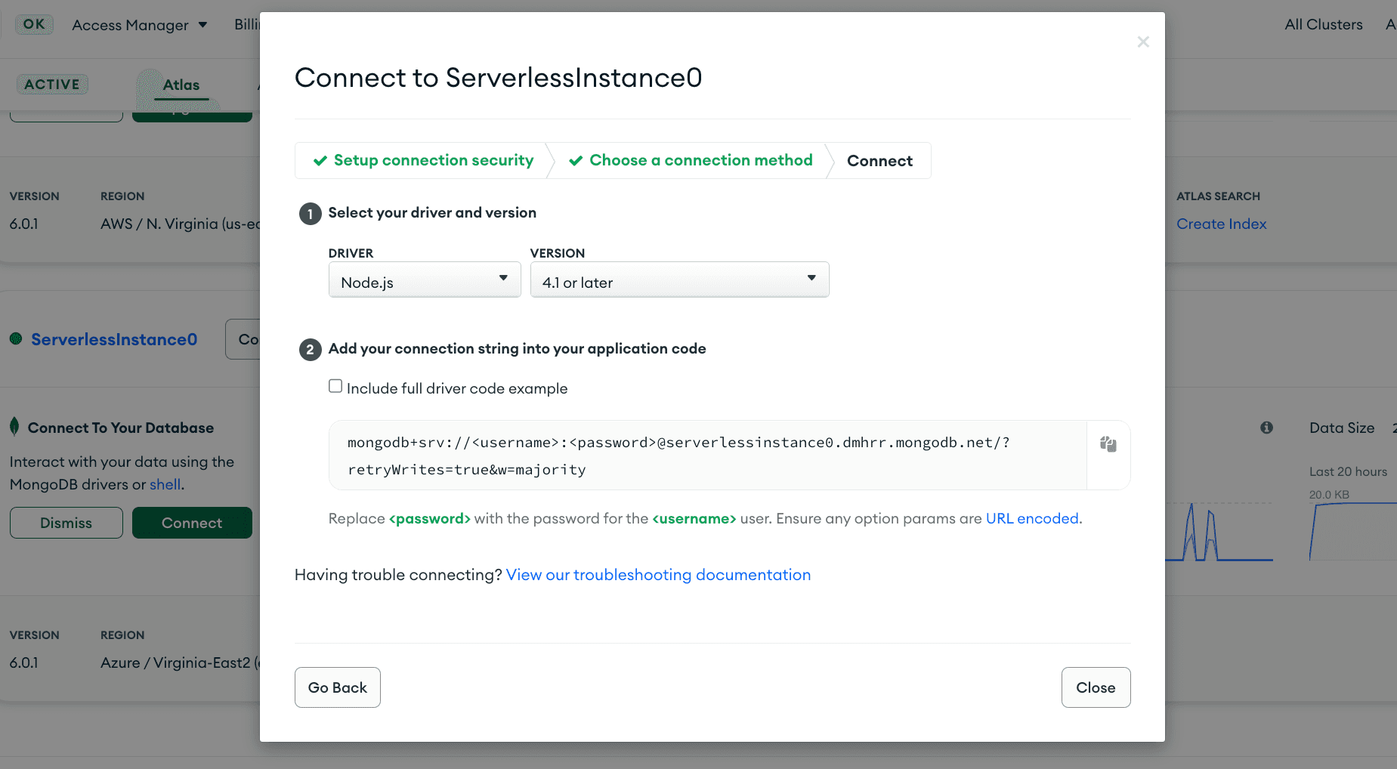View our troubleshooting documentation link
The height and width of the screenshot is (769, 1397).
[657, 575]
